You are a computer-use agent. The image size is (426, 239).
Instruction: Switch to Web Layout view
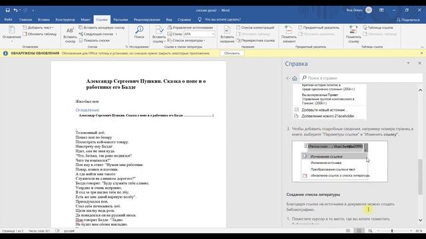[370, 230]
